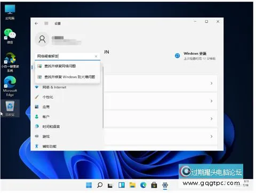256x193 pixels.
Task: Open 此电脑 desktop icon
Action: 10,12
